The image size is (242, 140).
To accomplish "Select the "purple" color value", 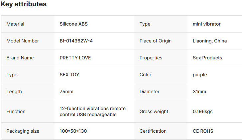I will coord(200,75).
